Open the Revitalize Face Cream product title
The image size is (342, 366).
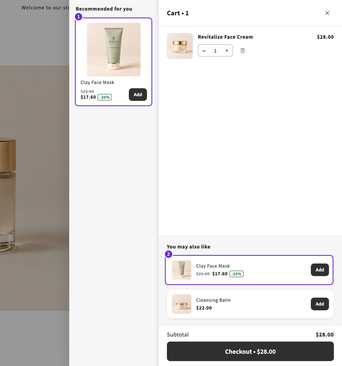coord(225,37)
